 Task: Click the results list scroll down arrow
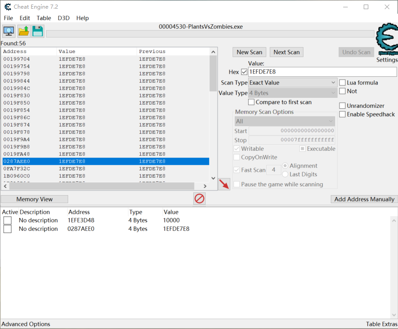pos(213,178)
